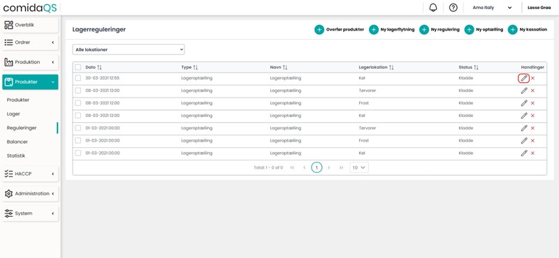Create a new adjustment with Ny regulering
The height and width of the screenshot is (258, 559).
pyautogui.click(x=440, y=30)
